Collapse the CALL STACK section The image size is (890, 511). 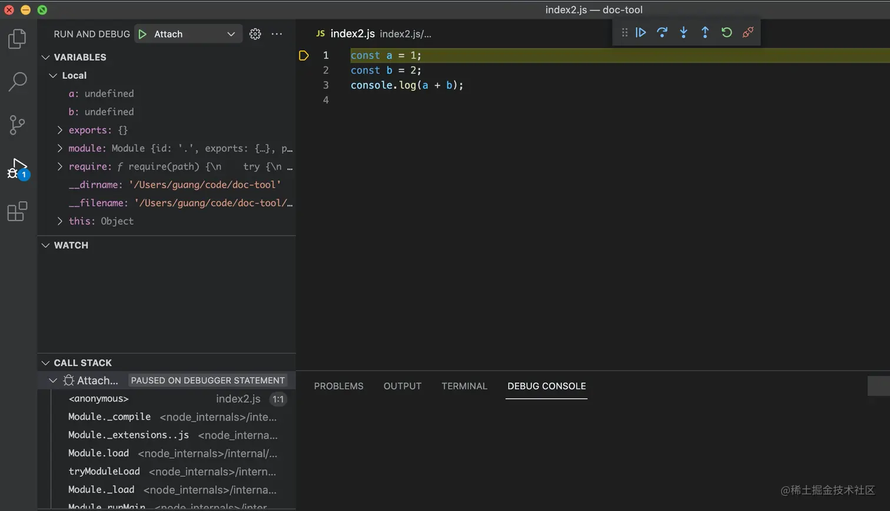coord(45,363)
